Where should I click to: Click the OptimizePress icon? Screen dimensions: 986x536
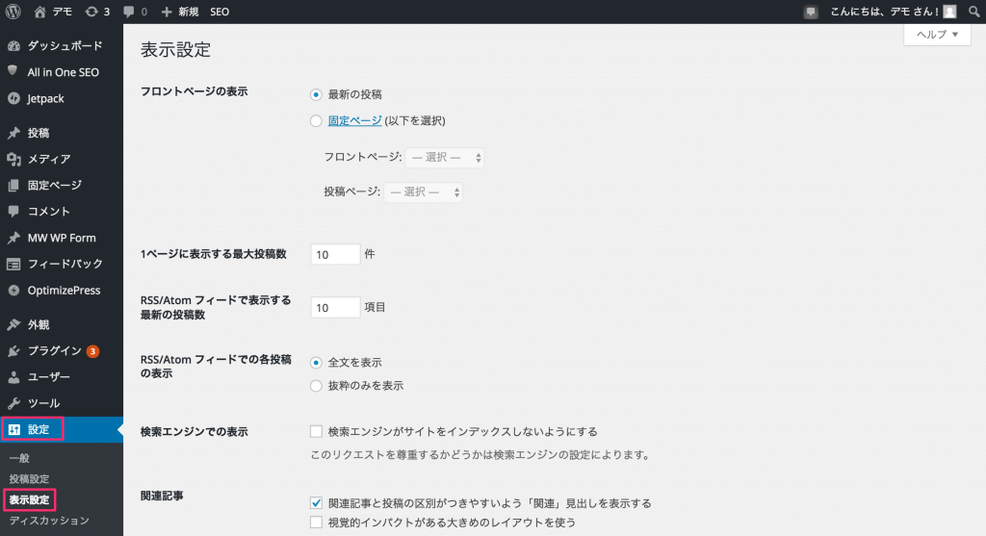click(13, 291)
